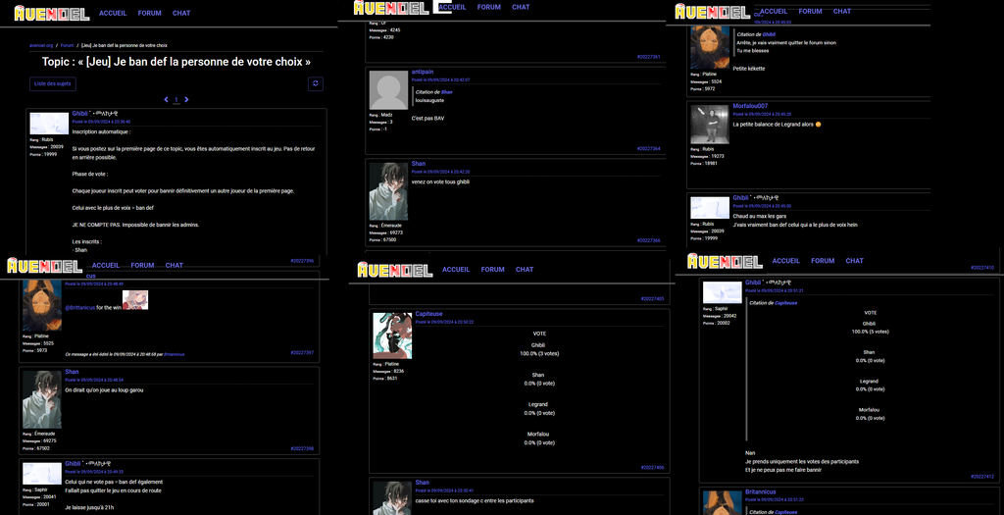Open post permalink #20227406

coord(652,467)
